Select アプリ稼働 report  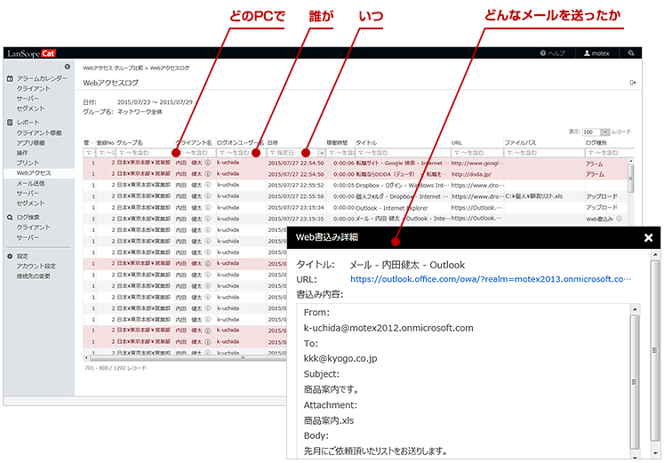coord(30,142)
